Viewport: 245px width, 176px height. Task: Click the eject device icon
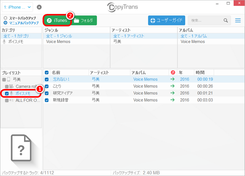tap(39, 7)
